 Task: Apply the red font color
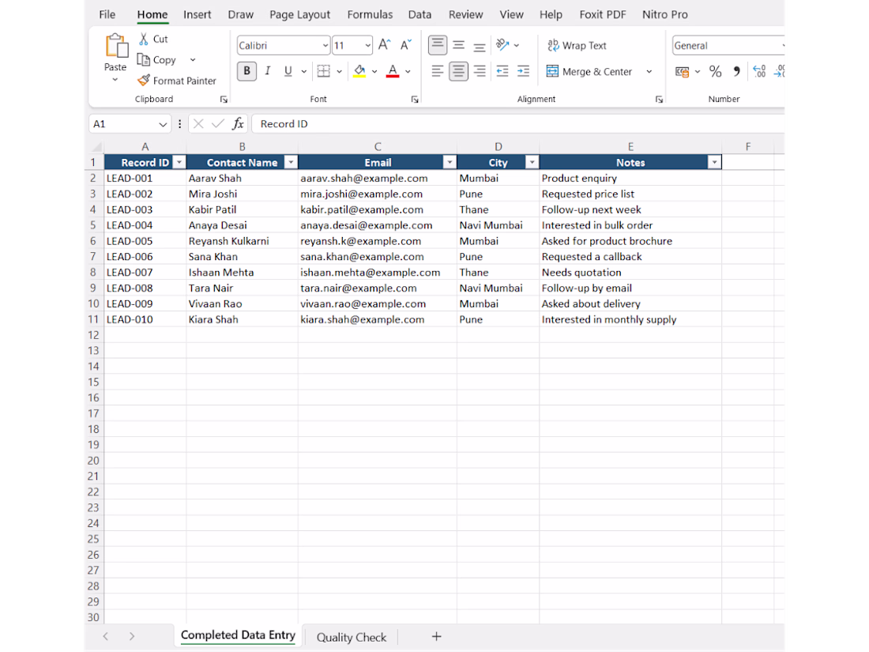tap(393, 71)
